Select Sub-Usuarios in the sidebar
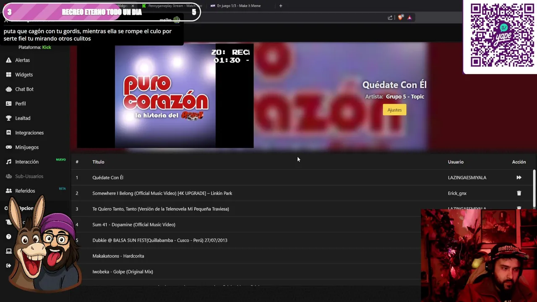This screenshot has width=537, height=302. coord(29,176)
